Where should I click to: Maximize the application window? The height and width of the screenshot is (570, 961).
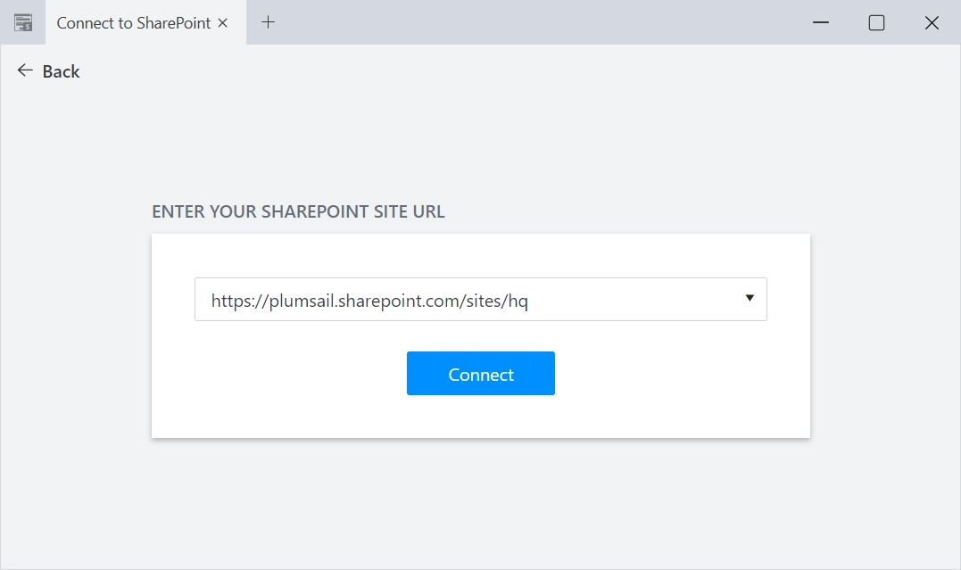(x=876, y=22)
